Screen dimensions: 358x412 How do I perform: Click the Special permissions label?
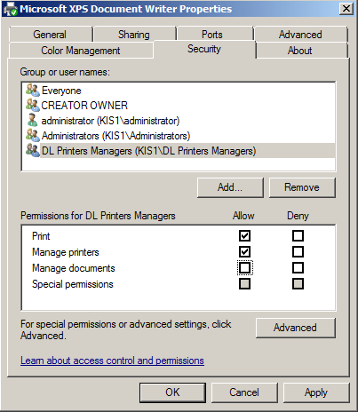73,284
